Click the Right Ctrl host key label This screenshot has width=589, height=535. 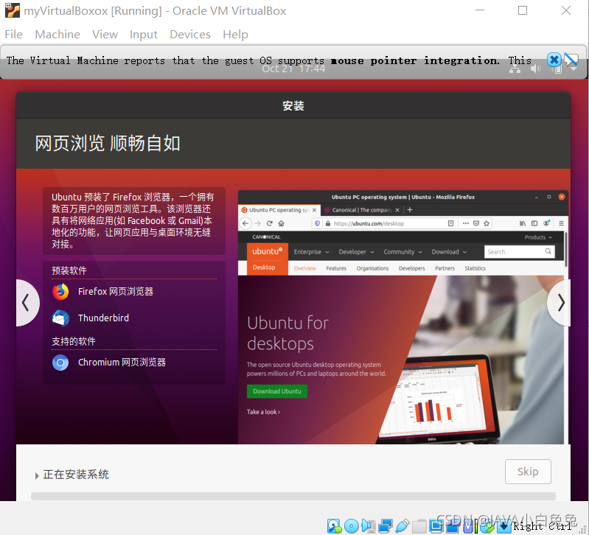pyautogui.click(x=543, y=526)
